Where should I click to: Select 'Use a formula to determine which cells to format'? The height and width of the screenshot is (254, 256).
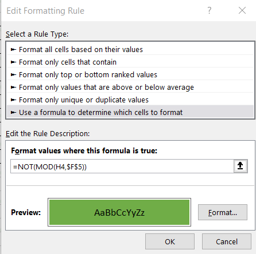[130, 112]
